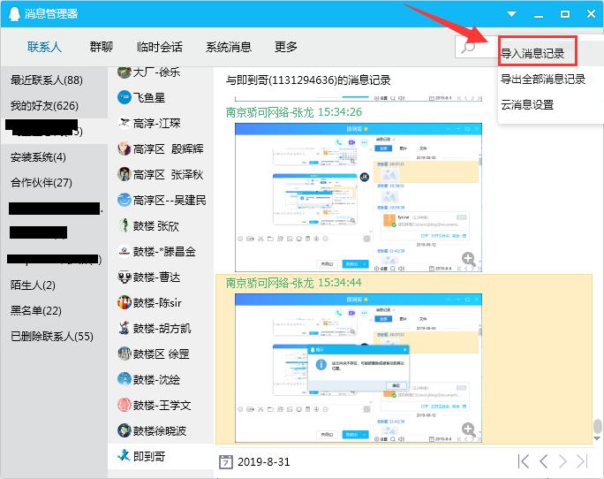This screenshot has width=604, height=479.
Task: Click avatar of 高淳区 殷辉辉
Action: [x=124, y=148]
